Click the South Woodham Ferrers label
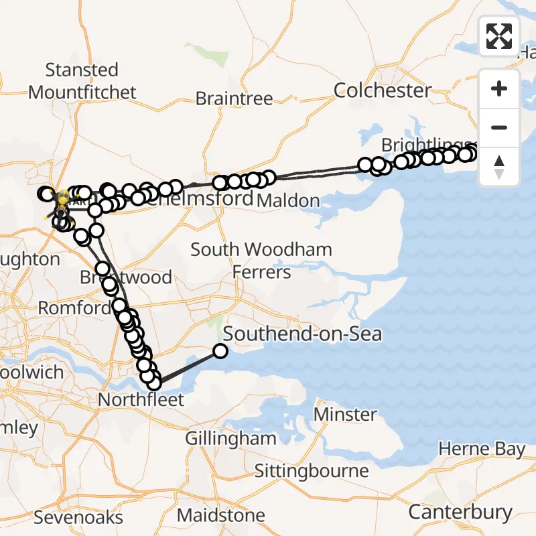Screen dimensions: 536x536 point(261,261)
